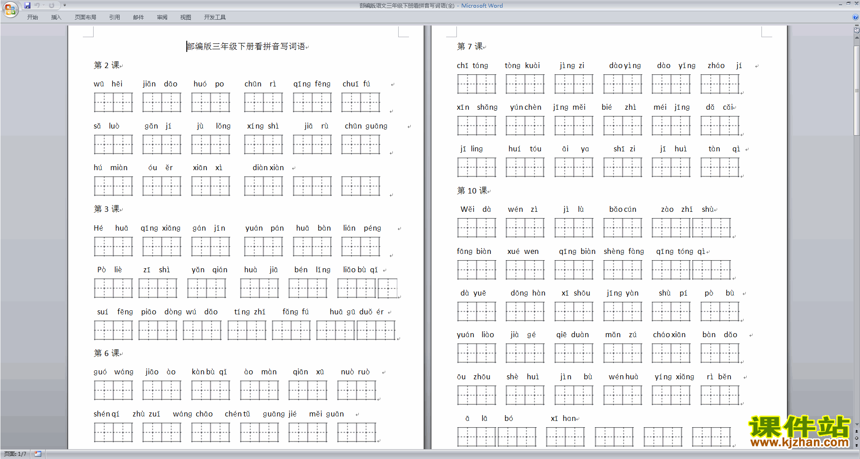Click the Previous Page double-arrow button
The height and width of the screenshot is (459, 860).
857,432
